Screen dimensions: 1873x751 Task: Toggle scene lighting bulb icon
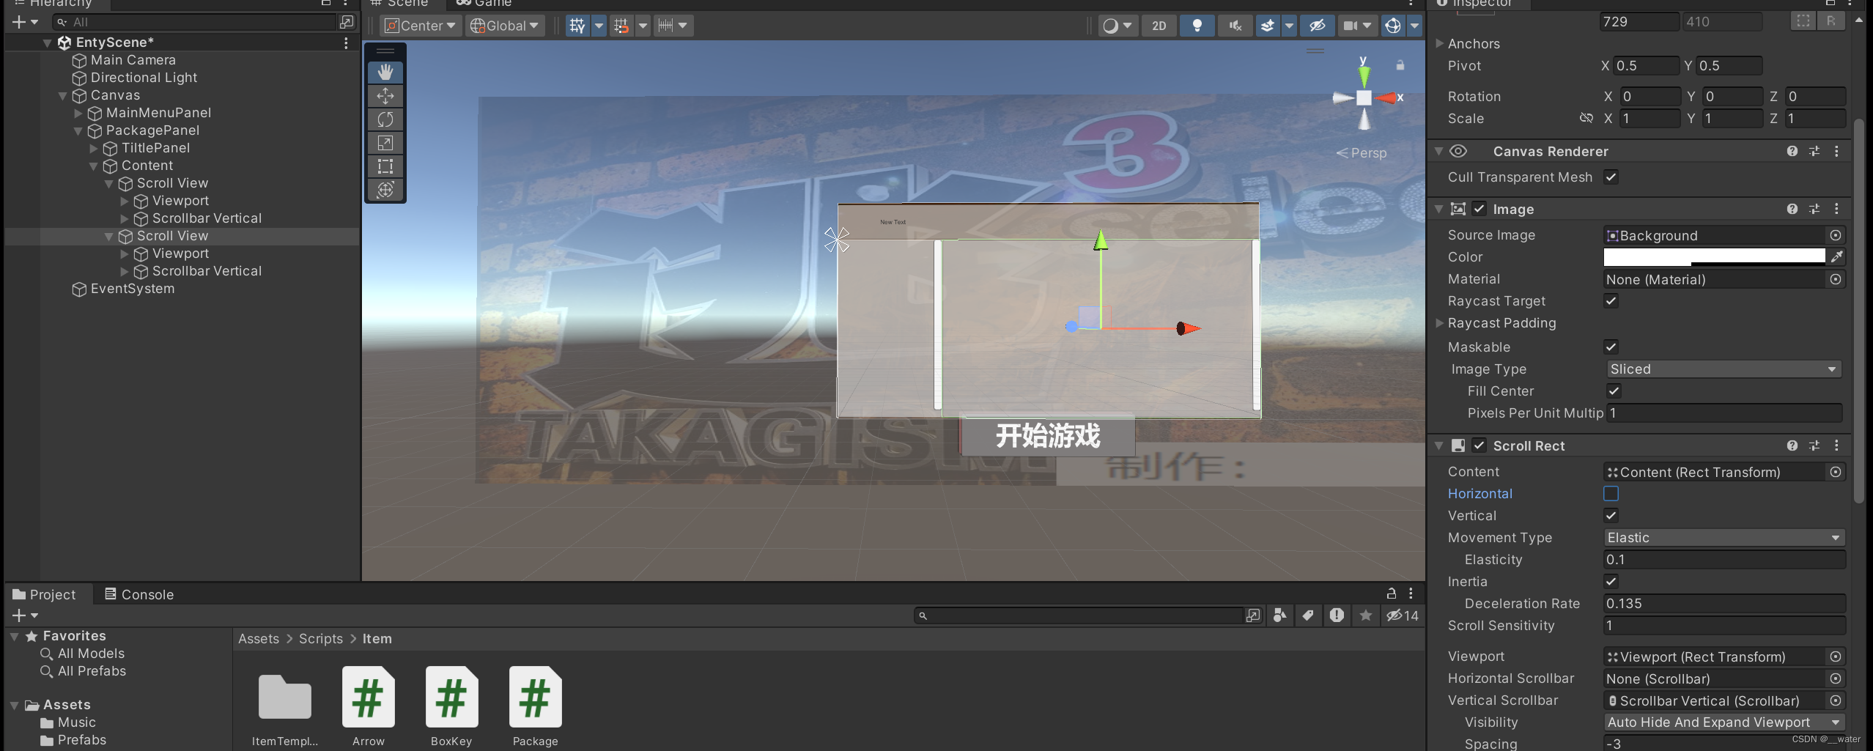tap(1197, 26)
